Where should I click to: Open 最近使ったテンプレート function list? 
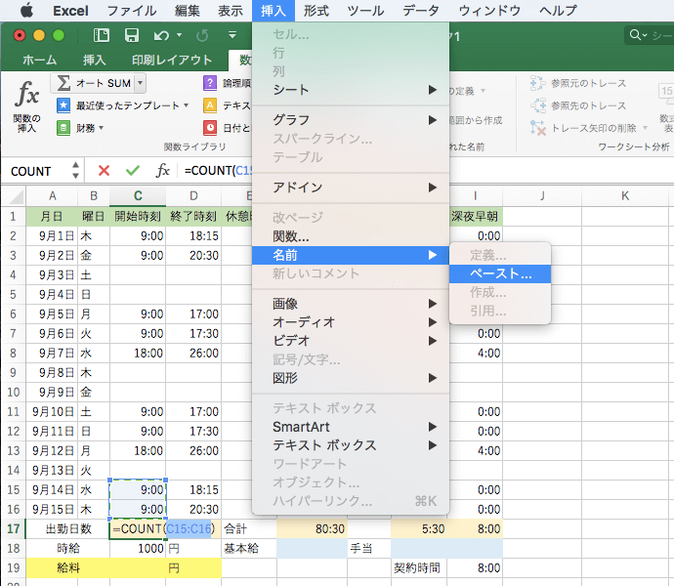[x=122, y=105]
